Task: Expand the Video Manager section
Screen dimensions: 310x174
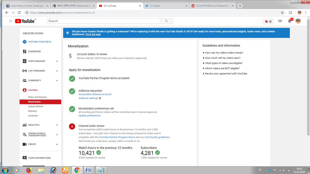Action: [x=57, y=61]
